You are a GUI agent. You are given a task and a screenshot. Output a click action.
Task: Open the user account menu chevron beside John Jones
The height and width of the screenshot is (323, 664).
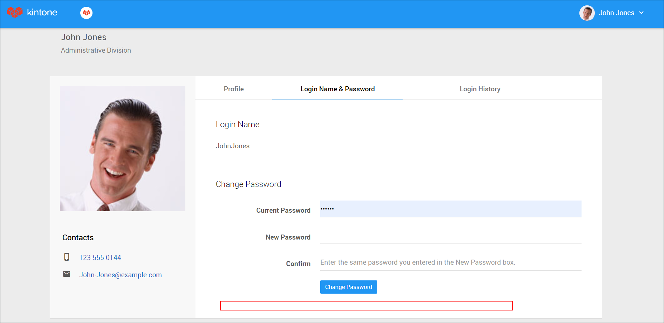coord(642,13)
